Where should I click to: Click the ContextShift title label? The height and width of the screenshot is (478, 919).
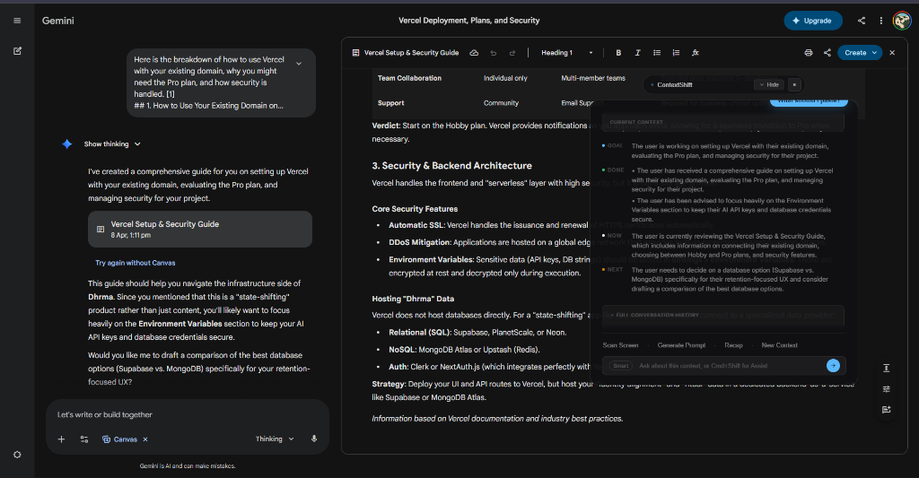tap(675, 85)
